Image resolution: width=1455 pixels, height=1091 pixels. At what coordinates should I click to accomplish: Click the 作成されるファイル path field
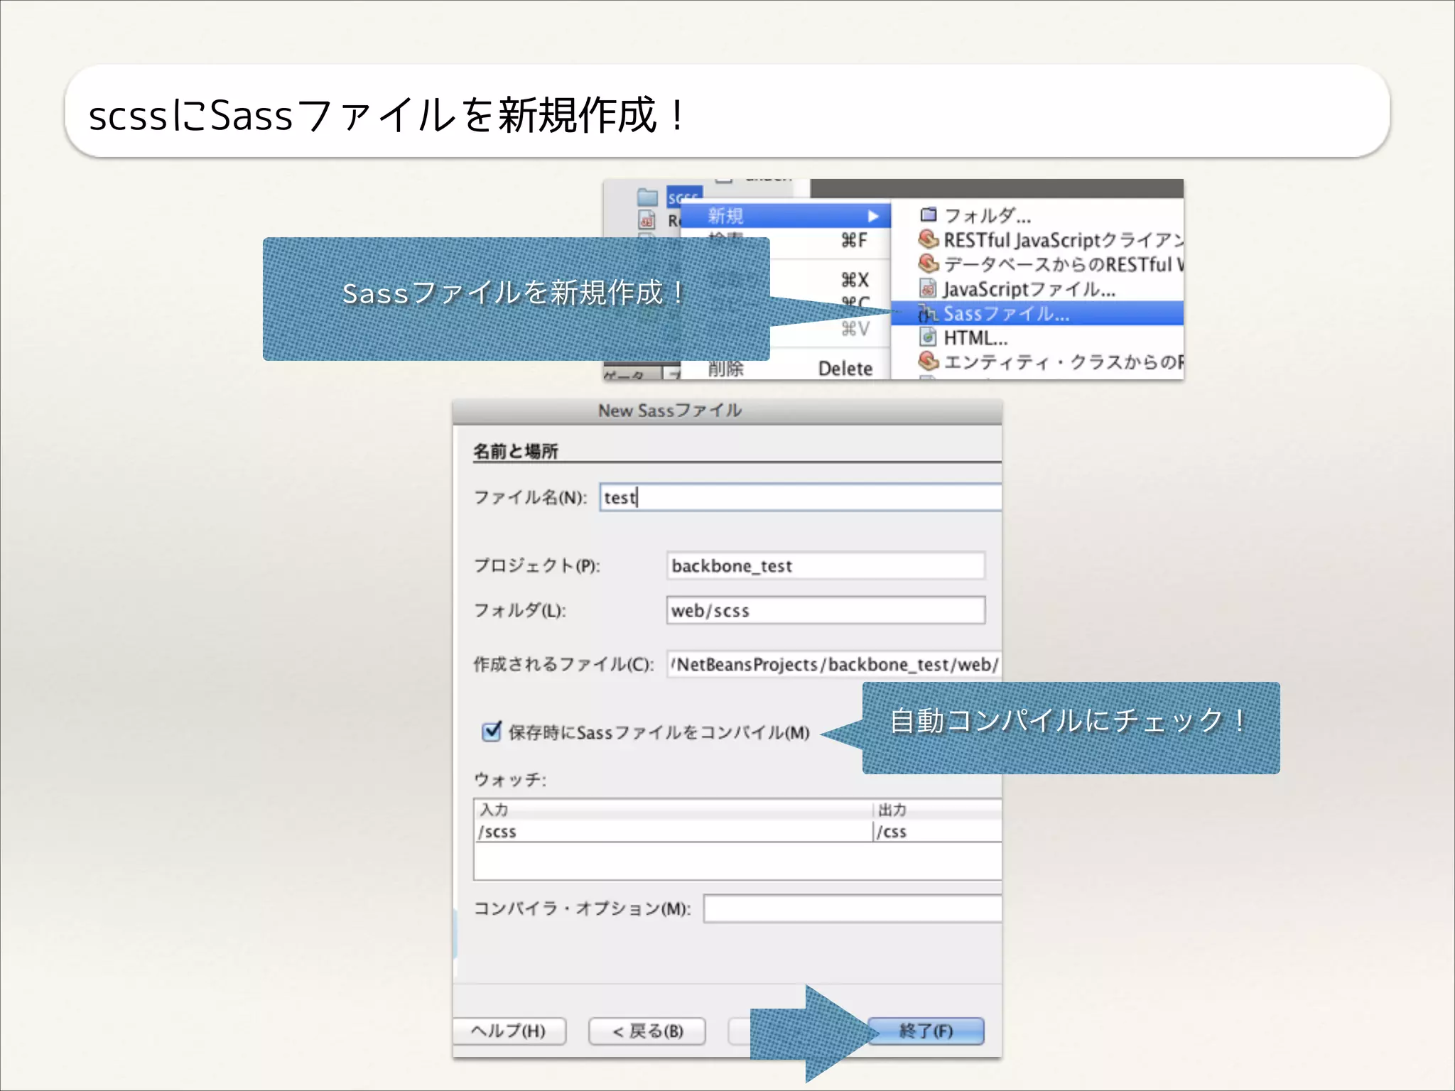834,664
